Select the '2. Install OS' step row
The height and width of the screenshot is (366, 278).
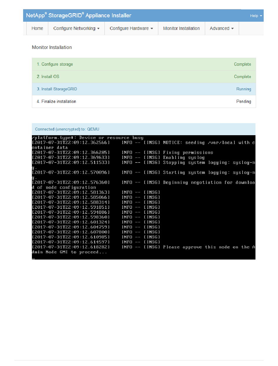coord(144,77)
